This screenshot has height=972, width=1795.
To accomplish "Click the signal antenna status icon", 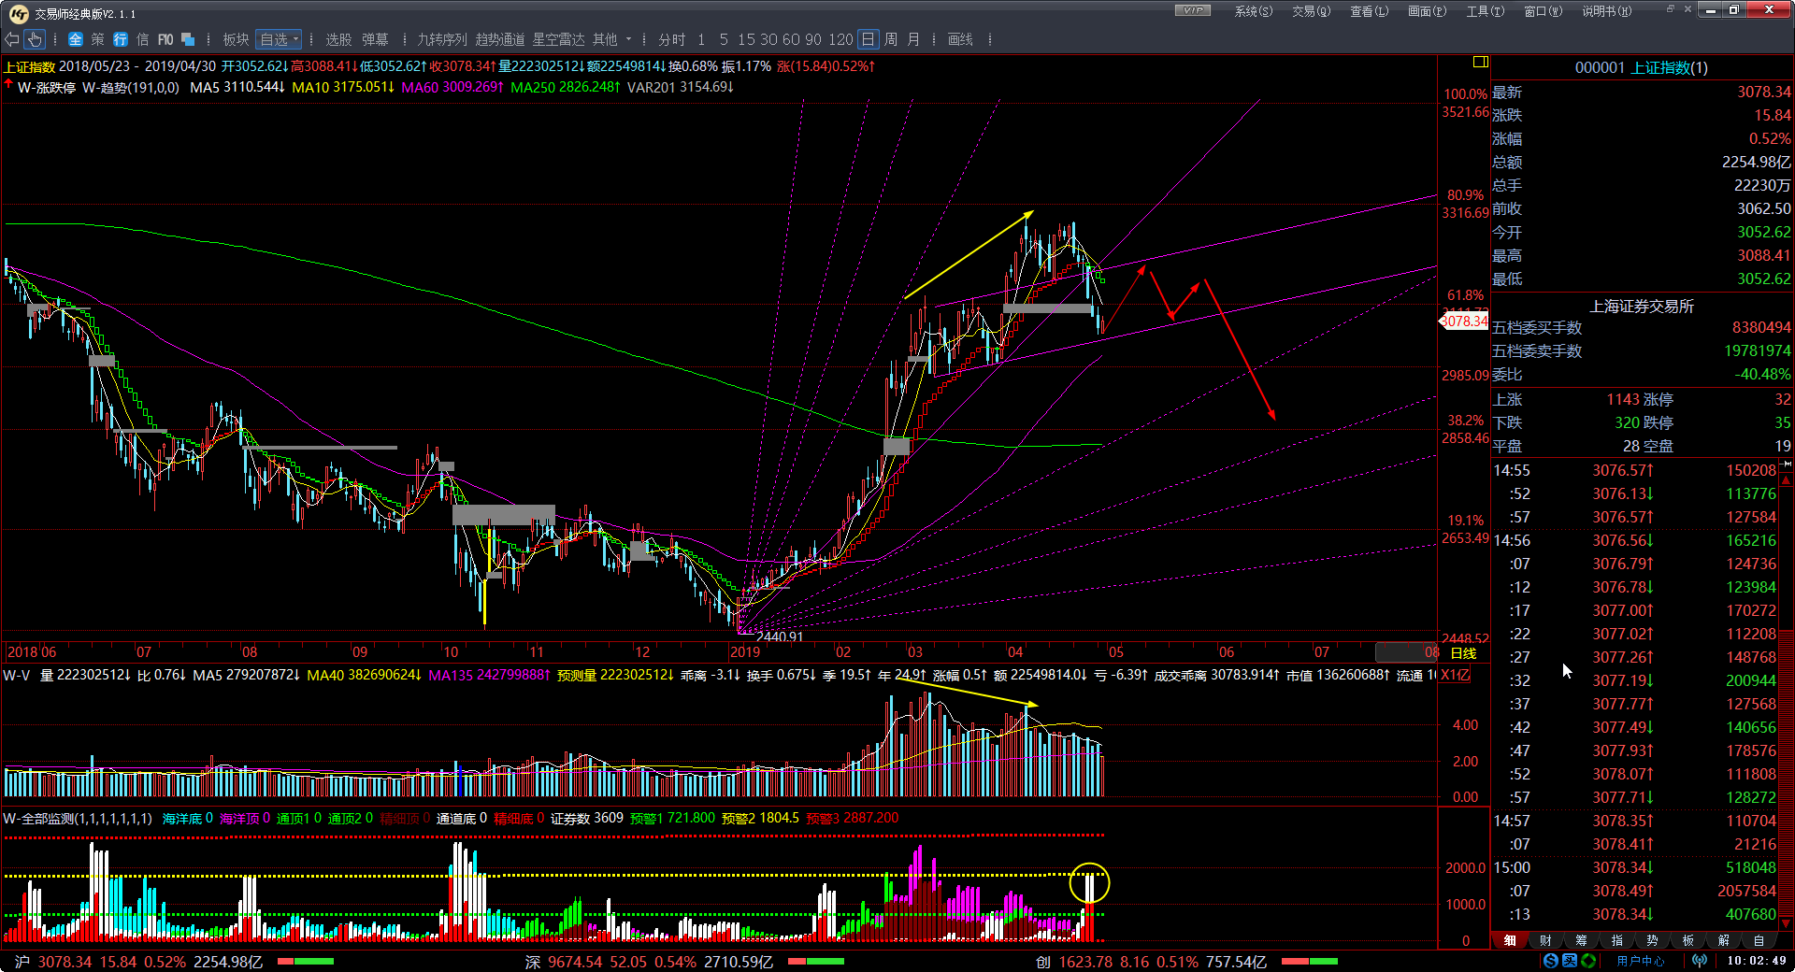I will pos(1699,961).
